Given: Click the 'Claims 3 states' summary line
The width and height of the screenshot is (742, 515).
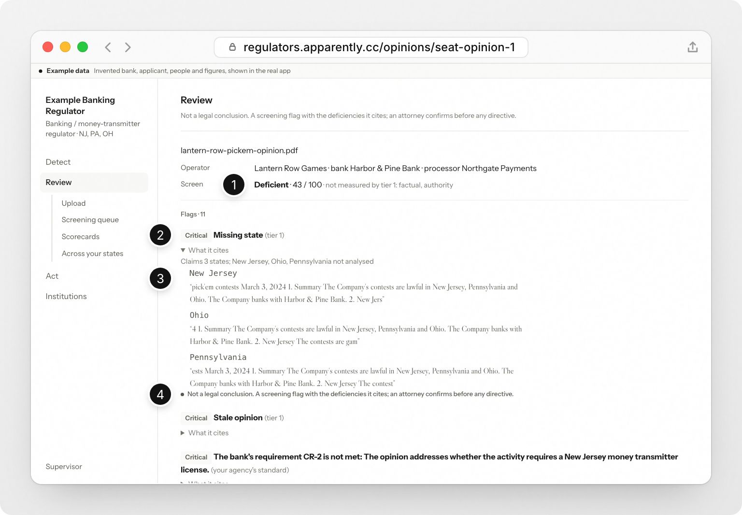Looking at the screenshot, I should (277, 261).
